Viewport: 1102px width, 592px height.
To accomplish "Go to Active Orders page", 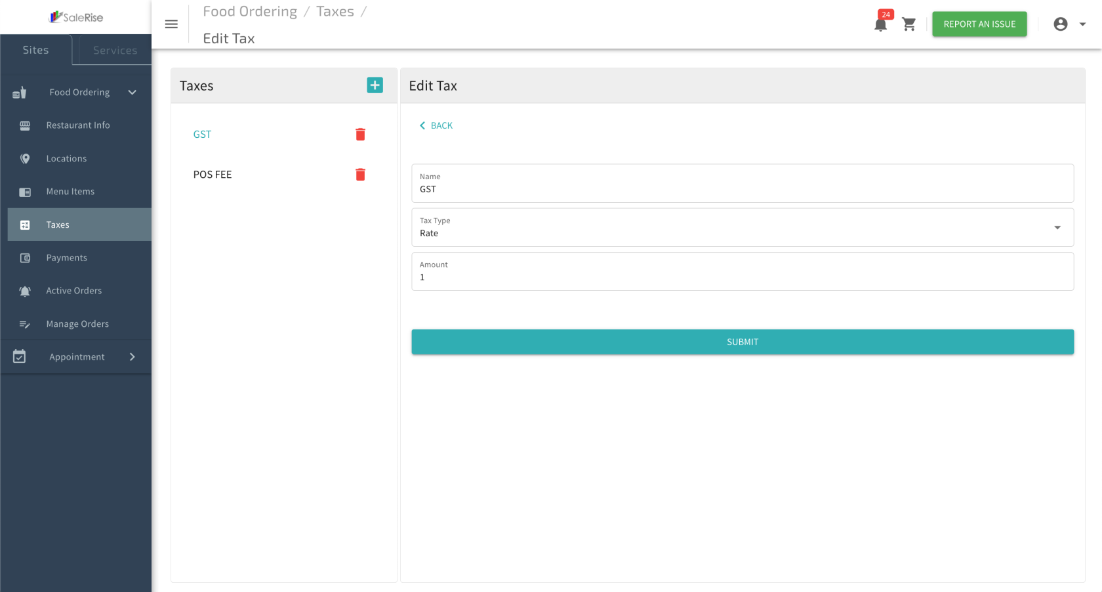I will click(74, 291).
